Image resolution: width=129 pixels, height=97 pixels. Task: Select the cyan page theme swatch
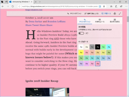click(109, 47)
